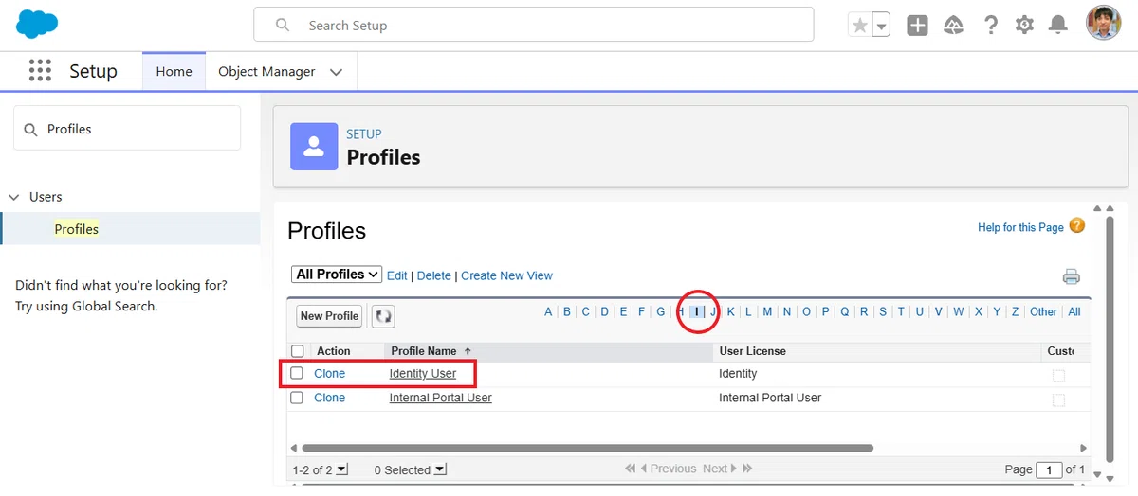Image resolution: width=1138 pixels, height=496 pixels.
Task: Open the Identity User profile link
Action: click(423, 373)
